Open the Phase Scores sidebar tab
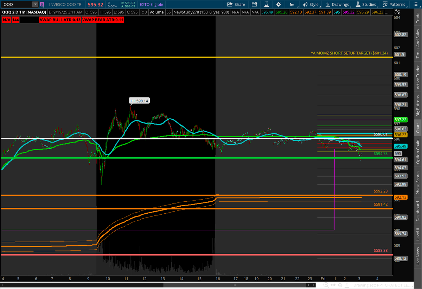Image resolution: width=422 pixels, height=289 pixels. pyautogui.click(x=418, y=182)
